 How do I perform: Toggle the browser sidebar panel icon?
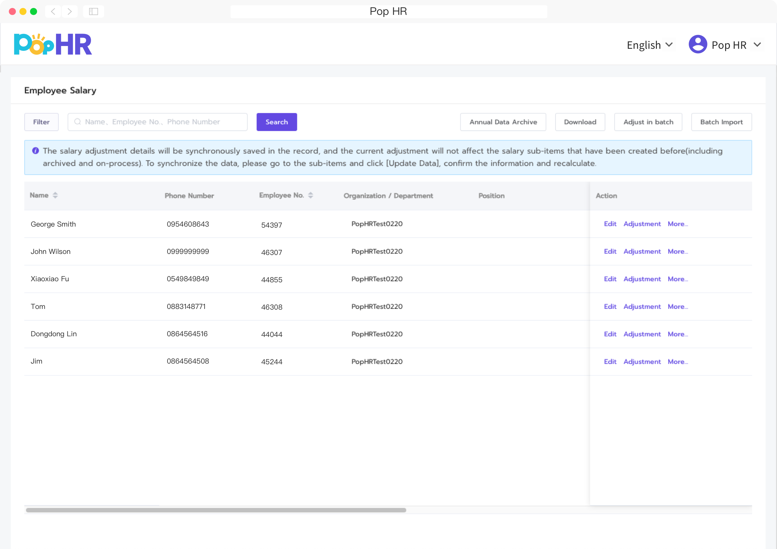pyautogui.click(x=93, y=11)
